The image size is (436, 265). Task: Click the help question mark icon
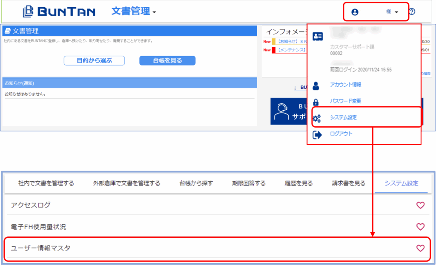point(412,12)
